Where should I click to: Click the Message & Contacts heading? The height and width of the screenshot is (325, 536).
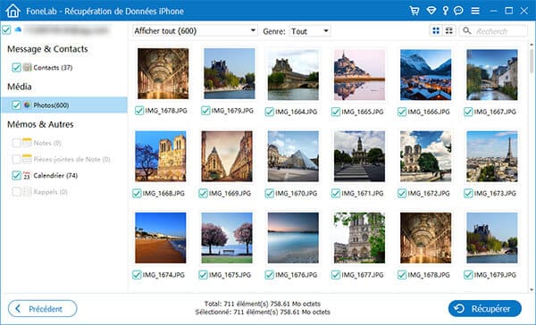pos(47,49)
